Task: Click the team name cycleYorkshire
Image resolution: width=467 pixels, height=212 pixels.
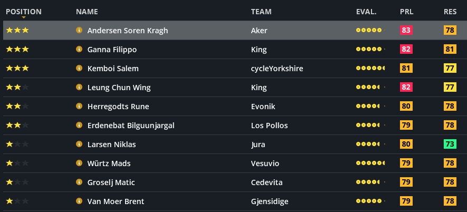Action: 277,69
